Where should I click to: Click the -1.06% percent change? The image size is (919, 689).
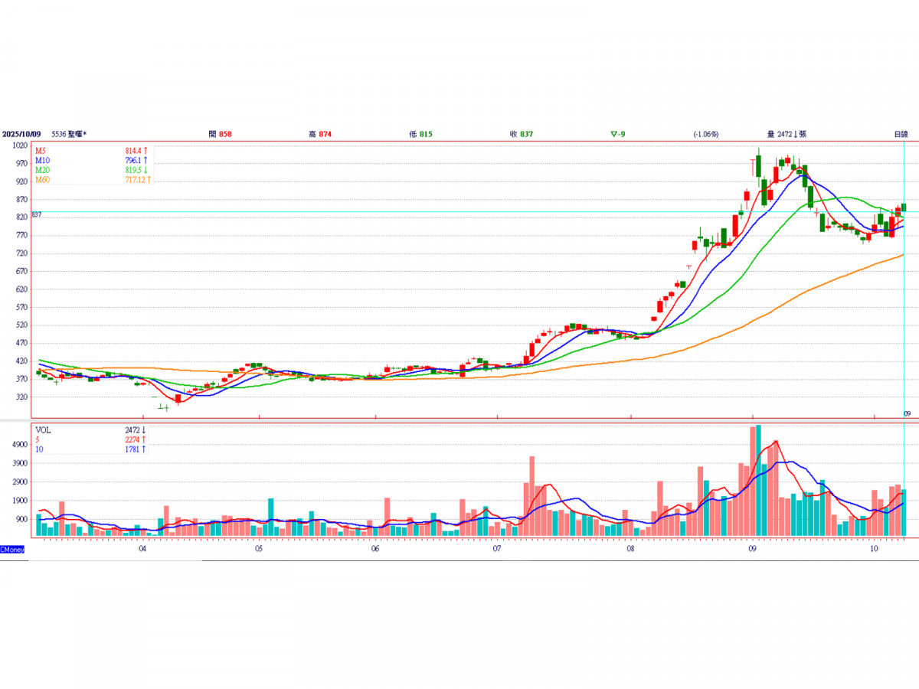(705, 134)
